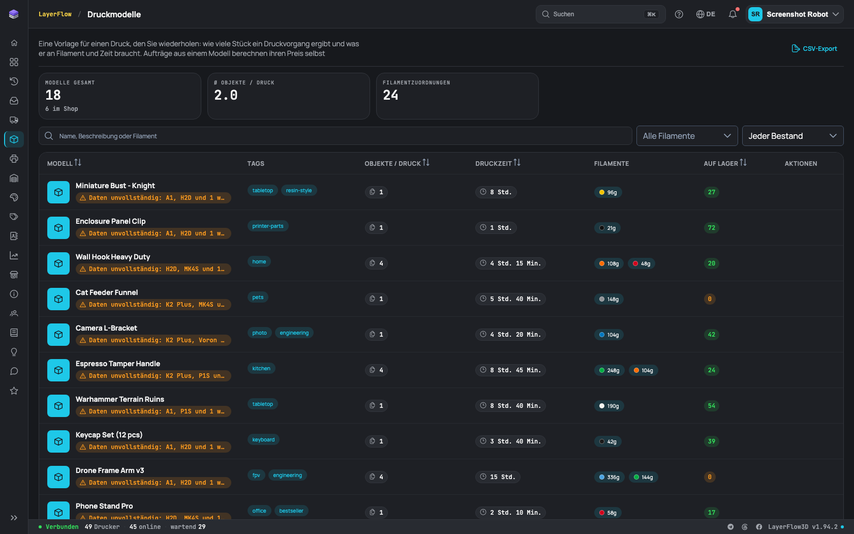854x534 pixels.
Task: Click the model name or filament search field
Action: tap(335, 136)
